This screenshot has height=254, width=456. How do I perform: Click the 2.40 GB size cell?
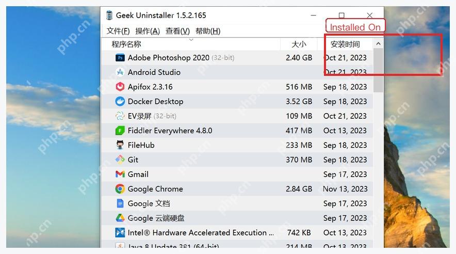(x=299, y=58)
